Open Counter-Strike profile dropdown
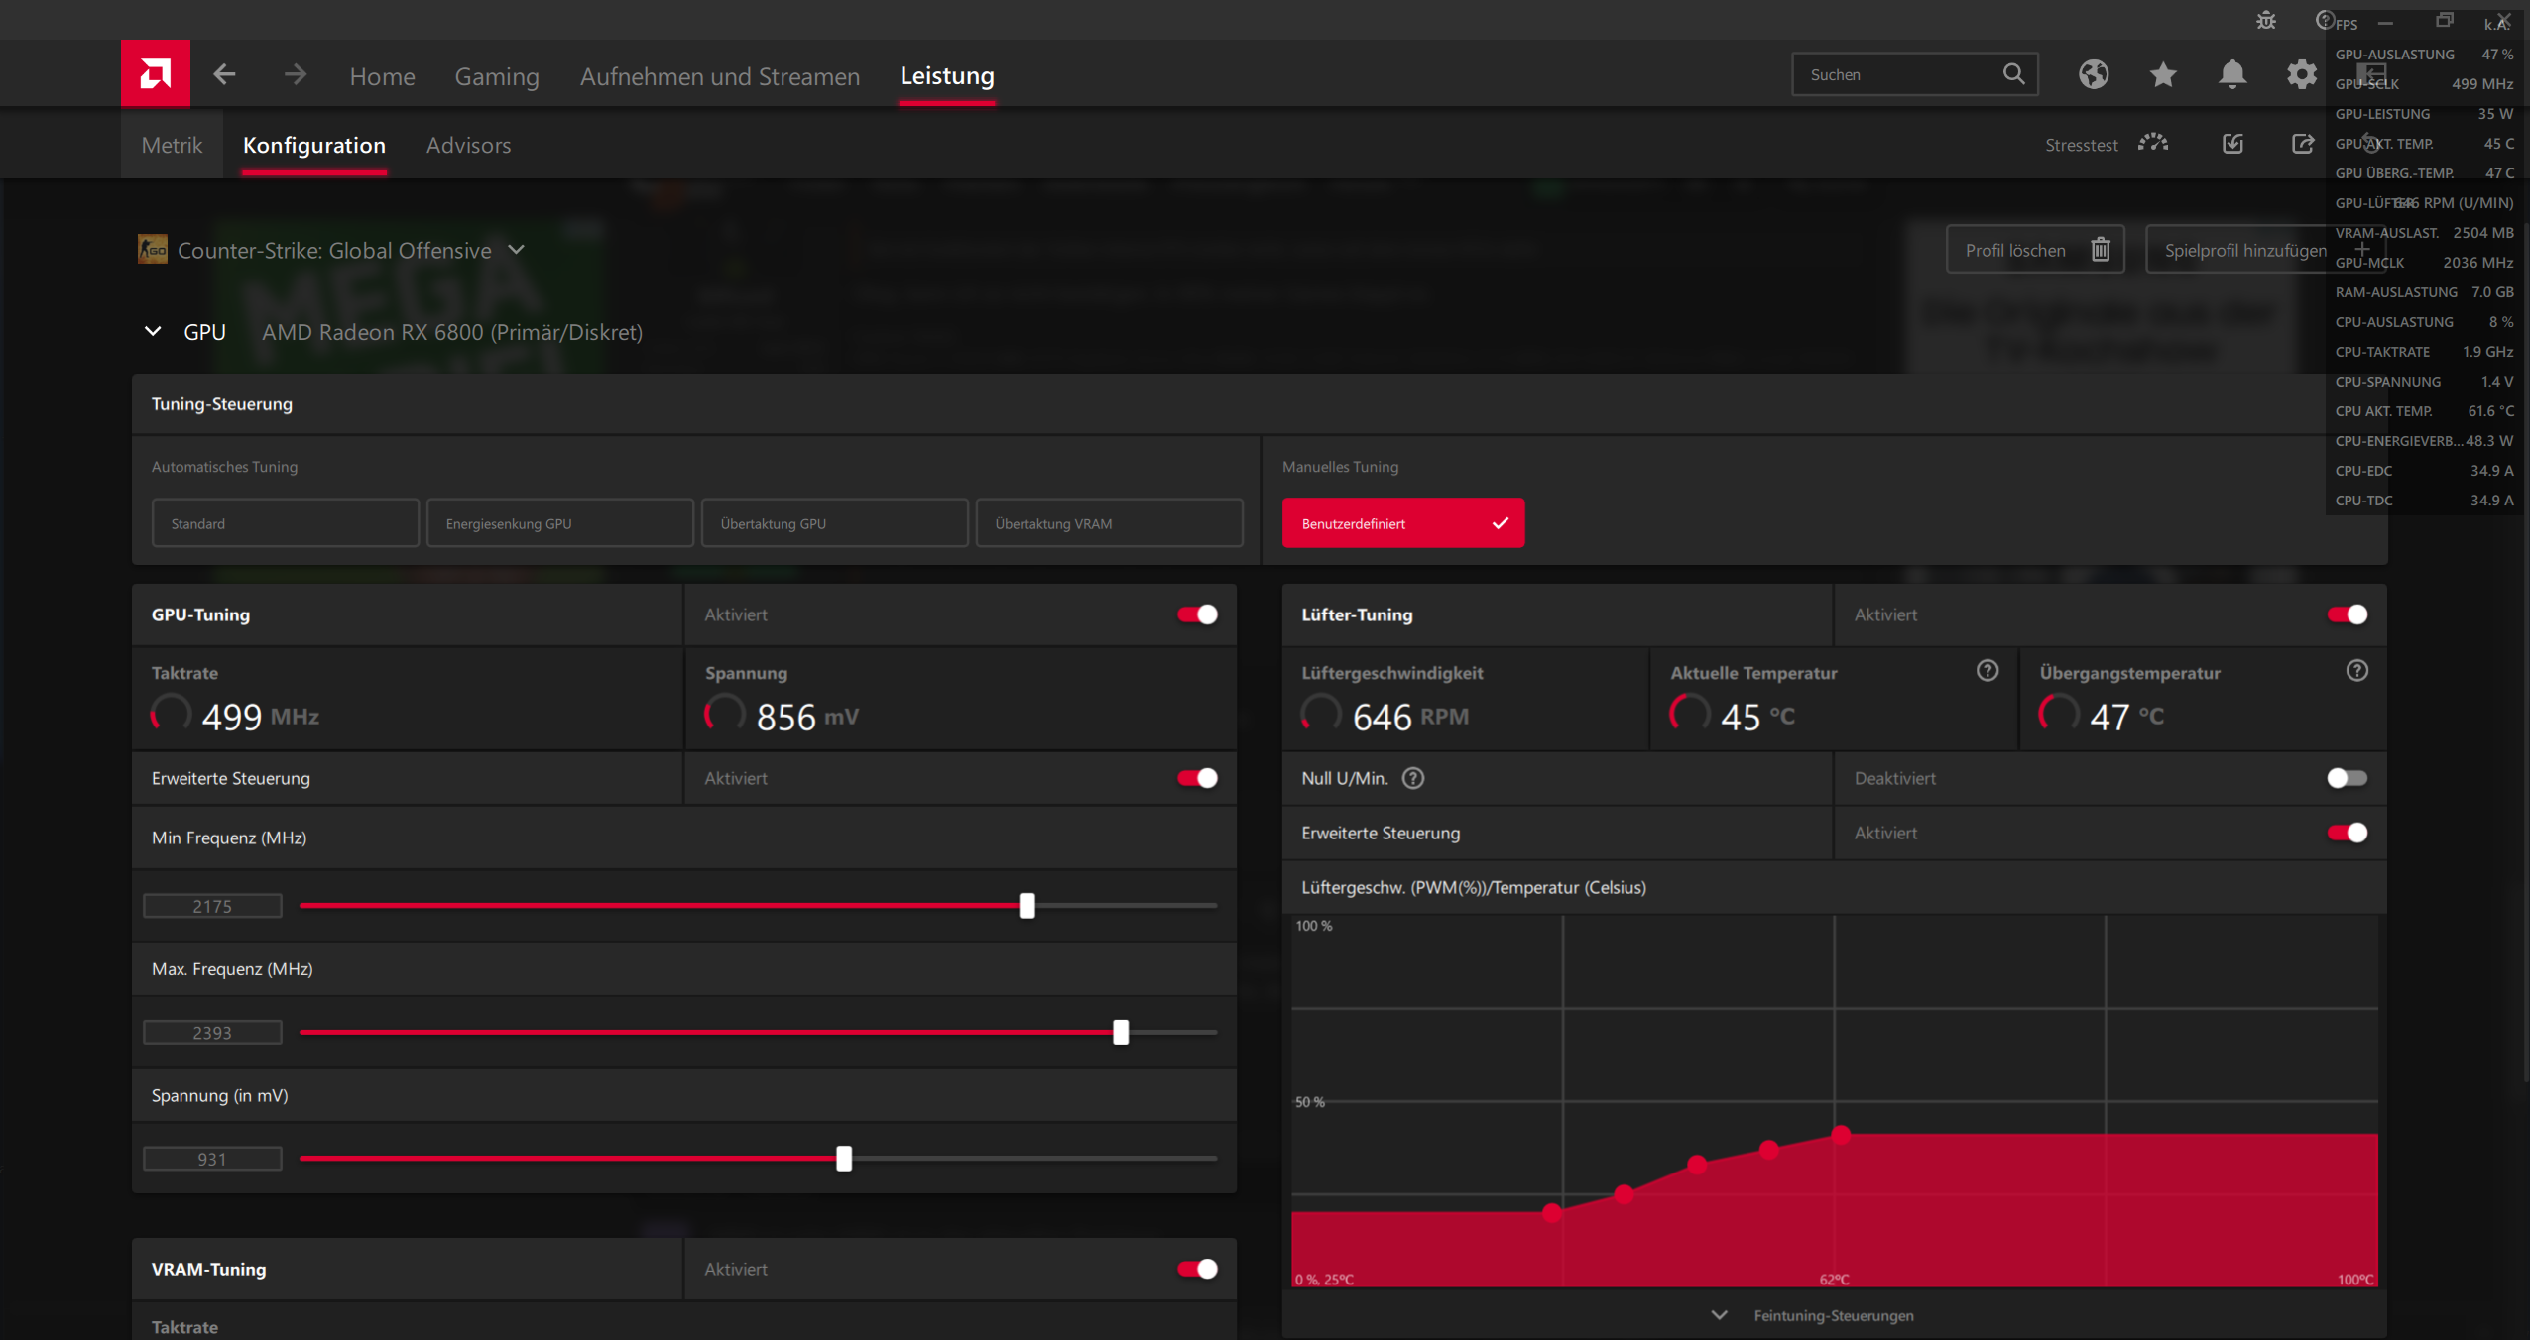This screenshot has width=2530, height=1340. pos(516,250)
